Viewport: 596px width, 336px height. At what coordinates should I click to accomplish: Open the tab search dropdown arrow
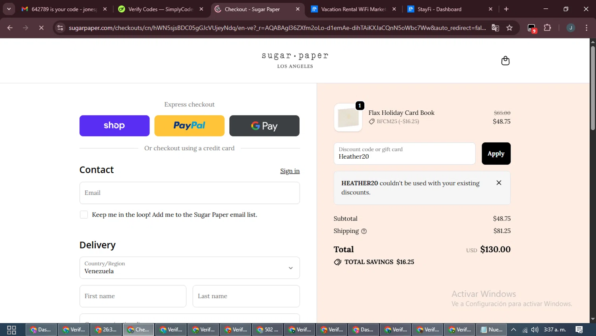point(9,9)
